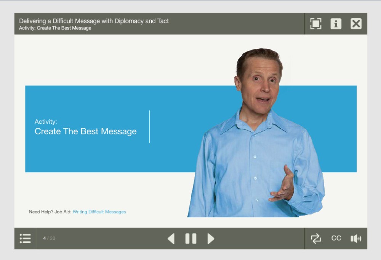Replay the current slide
Screen dimensions: 381x260
point(316,239)
